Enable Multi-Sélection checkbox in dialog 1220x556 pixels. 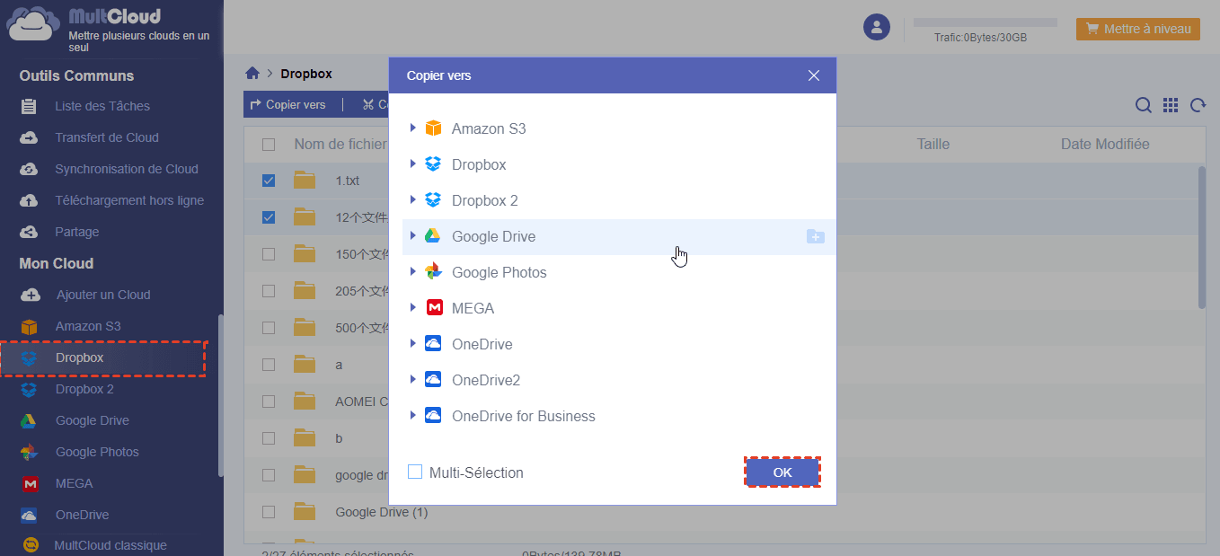[415, 472]
